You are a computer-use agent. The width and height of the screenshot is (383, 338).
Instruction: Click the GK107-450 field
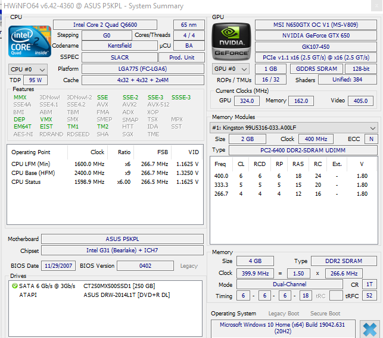pos(316,46)
